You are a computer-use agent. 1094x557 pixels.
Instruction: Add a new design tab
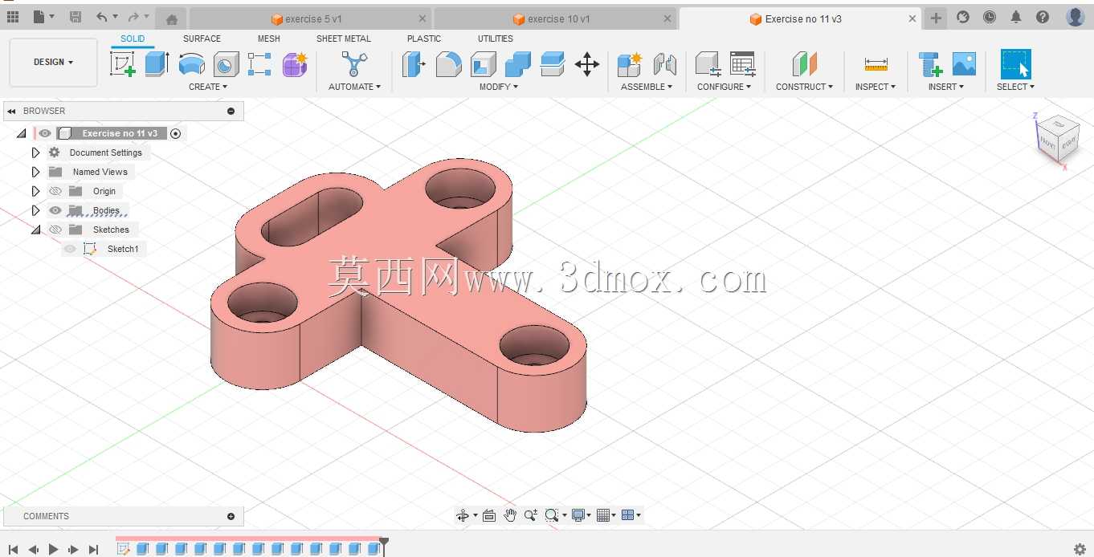point(936,18)
